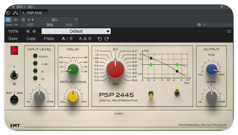Open the 默认 preset dropdown
The height and width of the screenshot is (135, 238).
[x=57, y=20]
